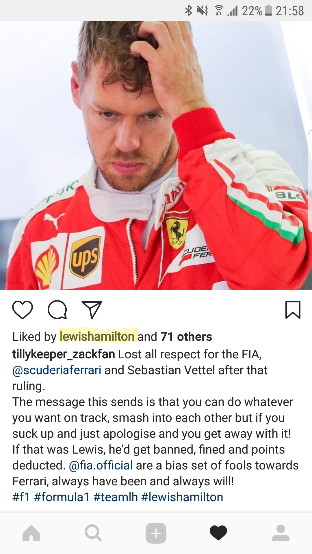The image size is (312, 554).
Task: Open activity tab with filled heart
Action: pos(218,533)
